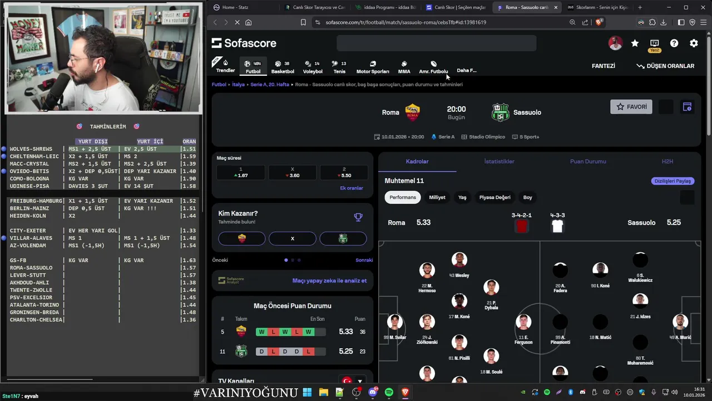Vote X draw in Kim Kazanır poll
The height and width of the screenshot is (401, 712).
pos(293,238)
